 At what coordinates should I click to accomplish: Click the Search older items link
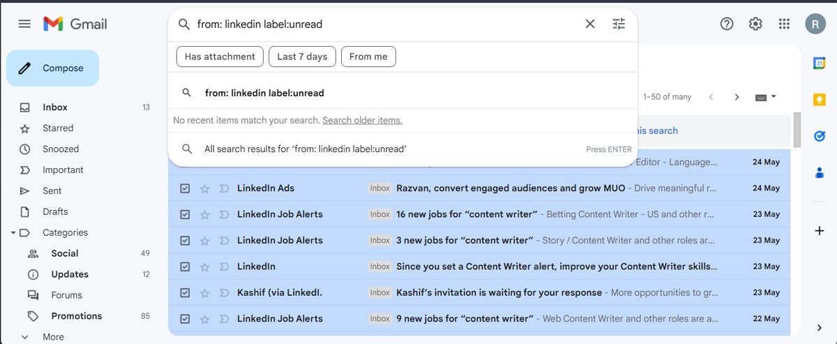(362, 121)
